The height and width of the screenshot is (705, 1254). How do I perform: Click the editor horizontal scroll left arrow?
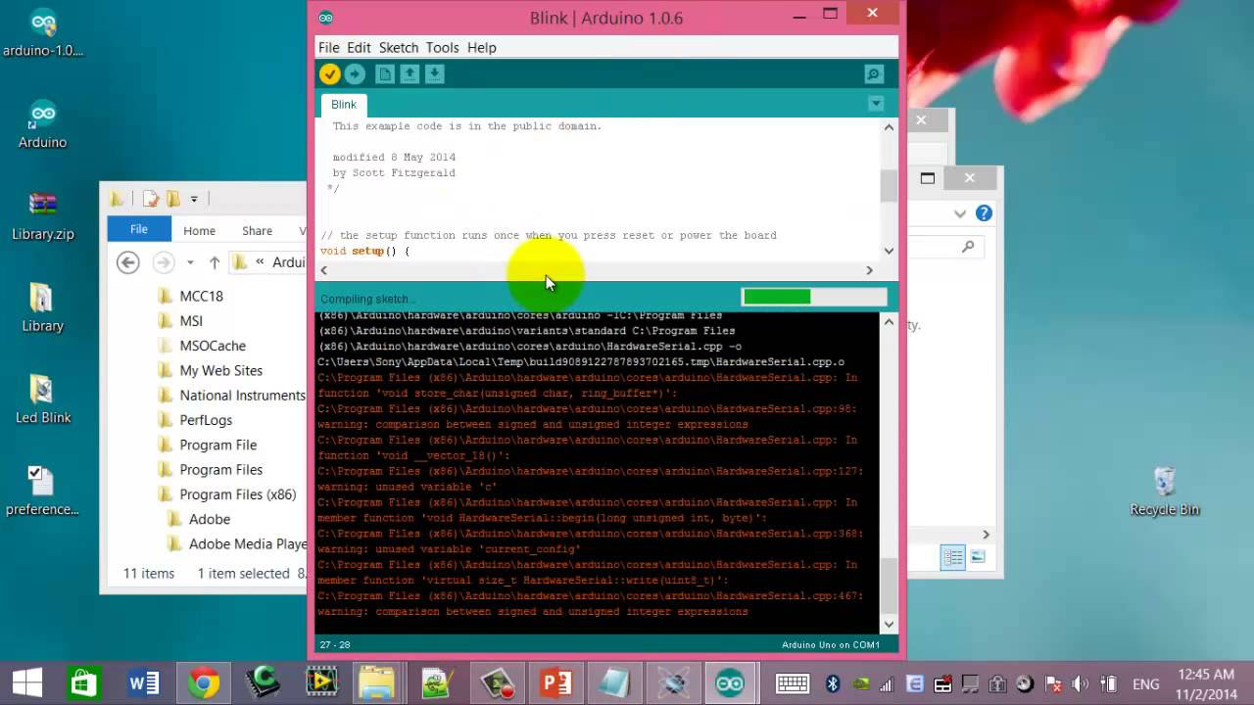pyautogui.click(x=323, y=270)
